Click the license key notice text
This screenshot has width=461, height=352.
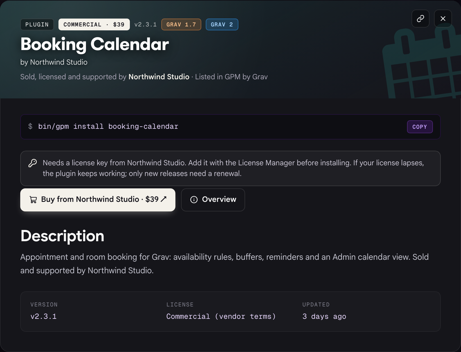tap(233, 168)
